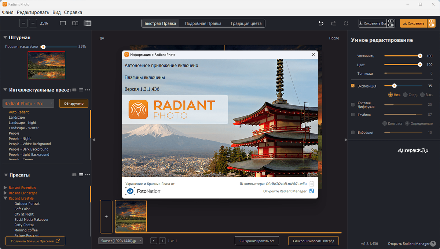The height and width of the screenshot is (249, 440).
Task: Click Синхронизировать все button
Action: pos(257,241)
